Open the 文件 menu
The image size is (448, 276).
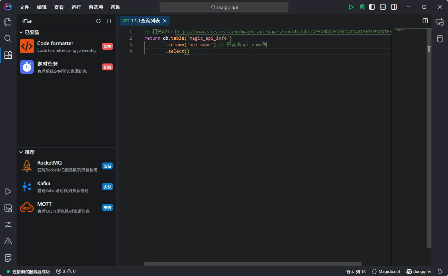tap(24, 7)
